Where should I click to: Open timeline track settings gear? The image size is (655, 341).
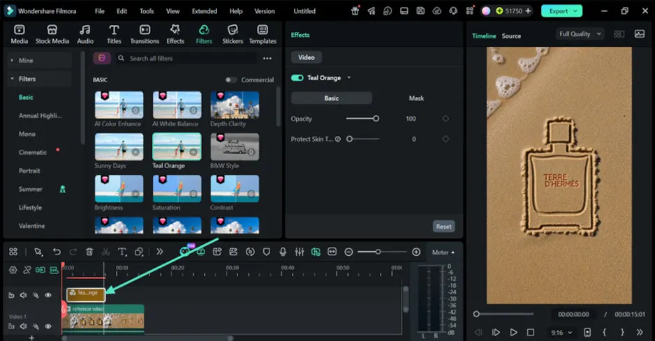pyautogui.click(x=13, y=270)
